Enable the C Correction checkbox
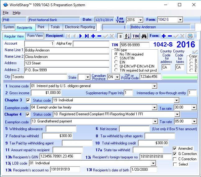Screen dimensions: 201x177 (x=175, y=159)
